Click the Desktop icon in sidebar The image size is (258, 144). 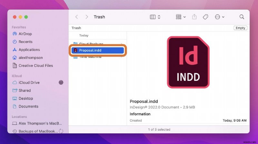pyautogui.click(x=15, y=99)
